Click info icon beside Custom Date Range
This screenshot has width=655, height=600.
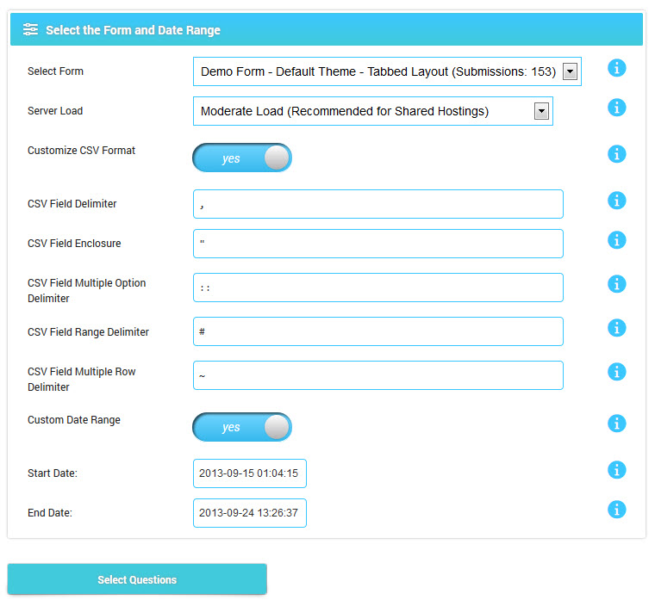tap(616, 424)
